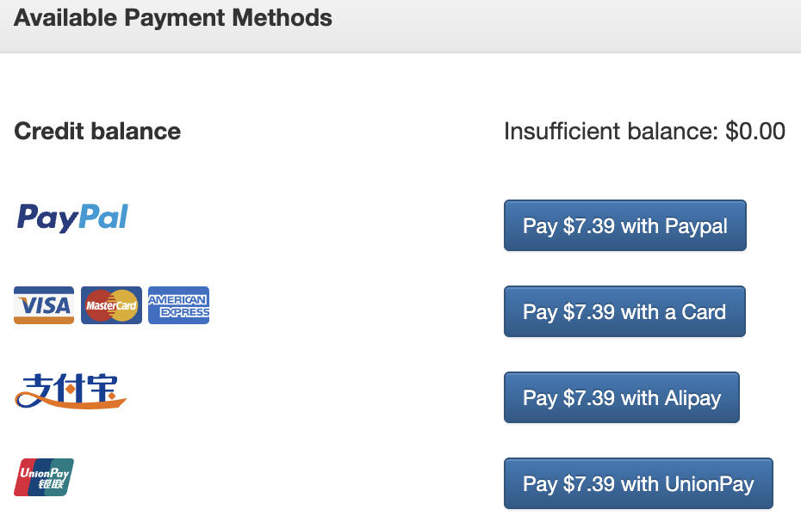This screenshot has height=516, width=801.
Task: Click the yellow circle of MasterCard icon
Action: (124, 305)
